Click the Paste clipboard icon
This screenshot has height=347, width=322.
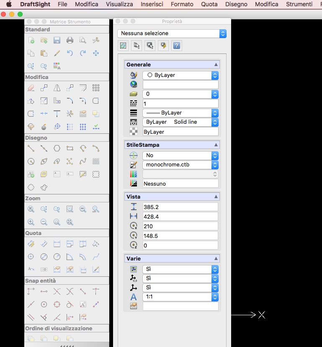coord(44,53)
